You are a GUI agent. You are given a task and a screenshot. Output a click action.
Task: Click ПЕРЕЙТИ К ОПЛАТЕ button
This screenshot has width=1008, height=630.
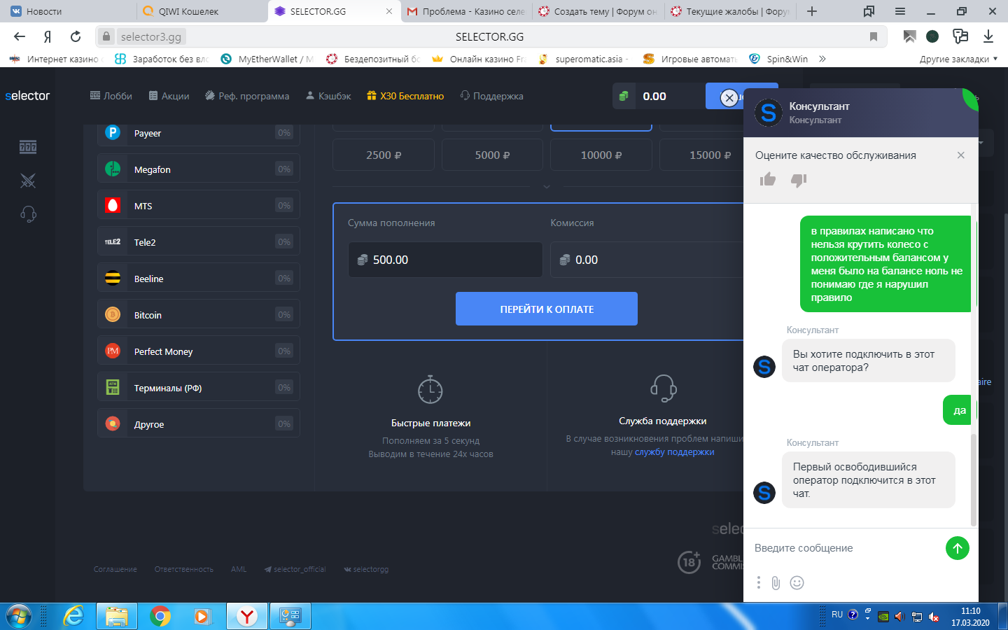point(547,309)
